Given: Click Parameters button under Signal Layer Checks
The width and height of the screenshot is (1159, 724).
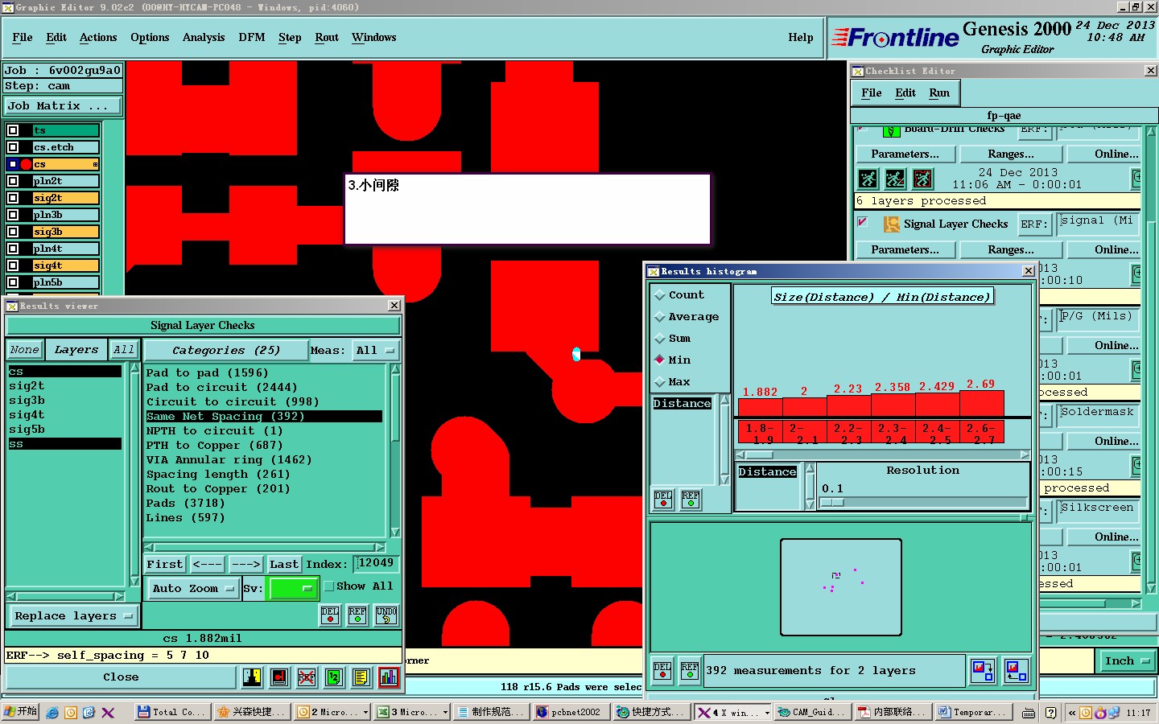Looking at the screenshot, I should (x=905, y=250).
